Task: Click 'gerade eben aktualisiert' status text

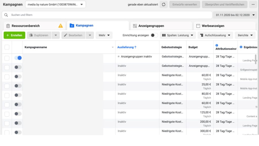Action: pyautogui.click(x=143, y=4)
